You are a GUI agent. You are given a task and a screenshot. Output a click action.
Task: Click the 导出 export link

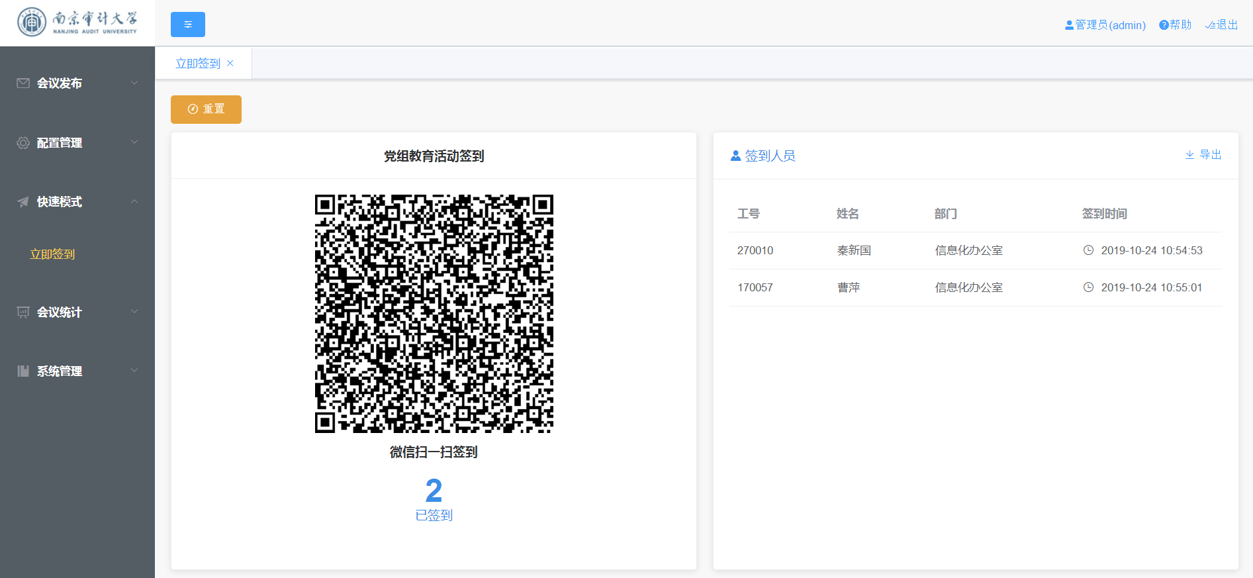pos(1203,154)
